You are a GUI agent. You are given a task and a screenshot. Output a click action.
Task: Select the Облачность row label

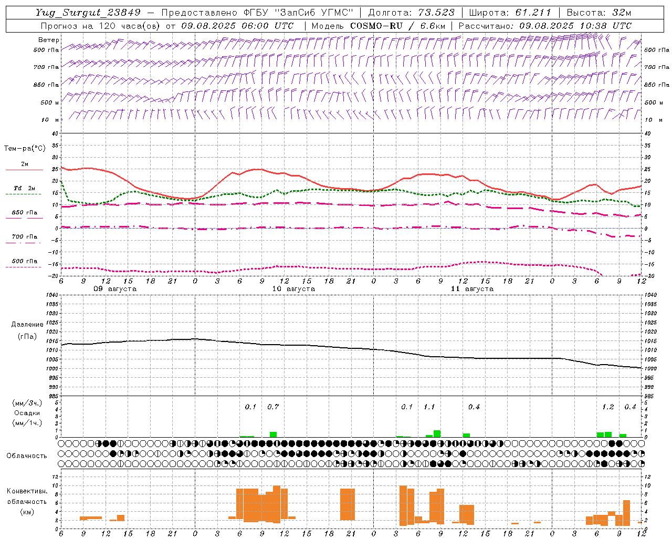(27, 456)
